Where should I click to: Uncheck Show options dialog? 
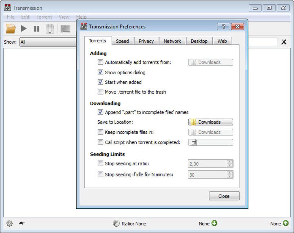[100, 72]
